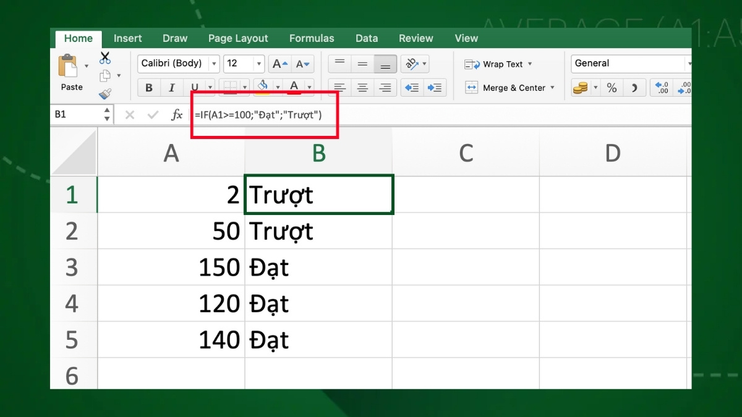The width and height of the screenshot is (742, 417).
Task: Underline the selected text
Action: (194, 87)
